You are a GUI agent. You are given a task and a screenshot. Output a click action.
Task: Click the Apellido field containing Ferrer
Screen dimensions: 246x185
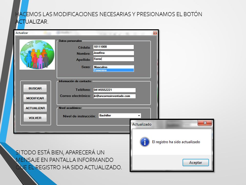[x=114, y=59]
